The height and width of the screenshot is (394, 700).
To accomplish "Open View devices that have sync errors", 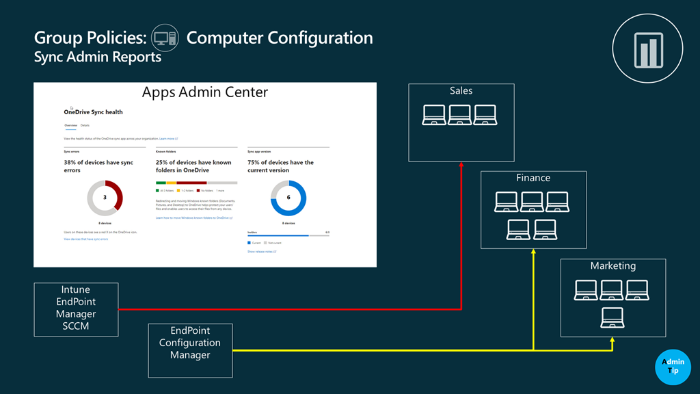I will pyautogui.click(x=86, y=239).
